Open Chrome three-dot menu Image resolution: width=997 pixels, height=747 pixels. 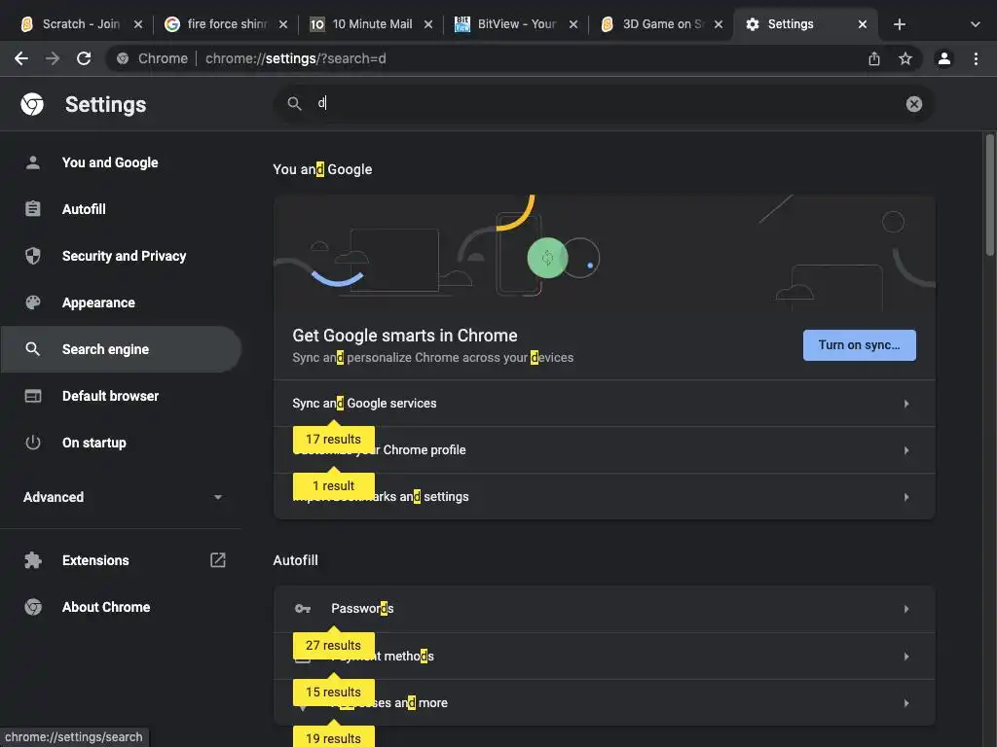(976, 58)
